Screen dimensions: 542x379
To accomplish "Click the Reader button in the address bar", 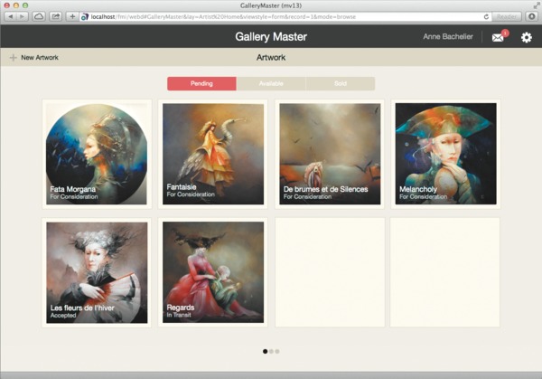I will (x=507, y=16).
